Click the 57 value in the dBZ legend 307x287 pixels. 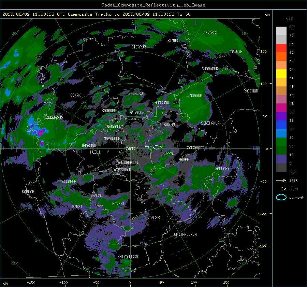pos(291,61)
